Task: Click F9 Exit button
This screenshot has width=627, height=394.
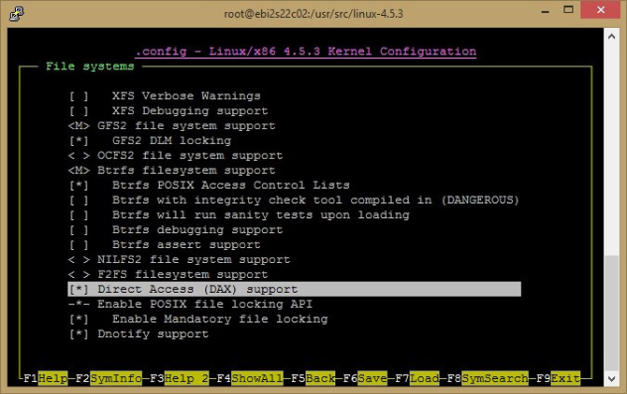Action: 559,378
